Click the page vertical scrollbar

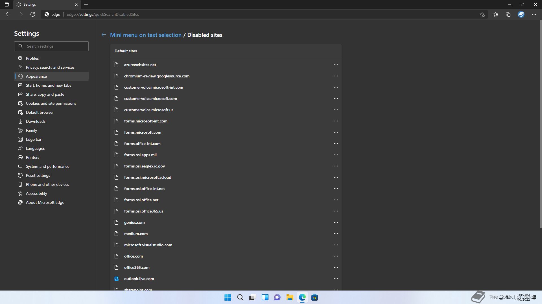pos(541,124)
